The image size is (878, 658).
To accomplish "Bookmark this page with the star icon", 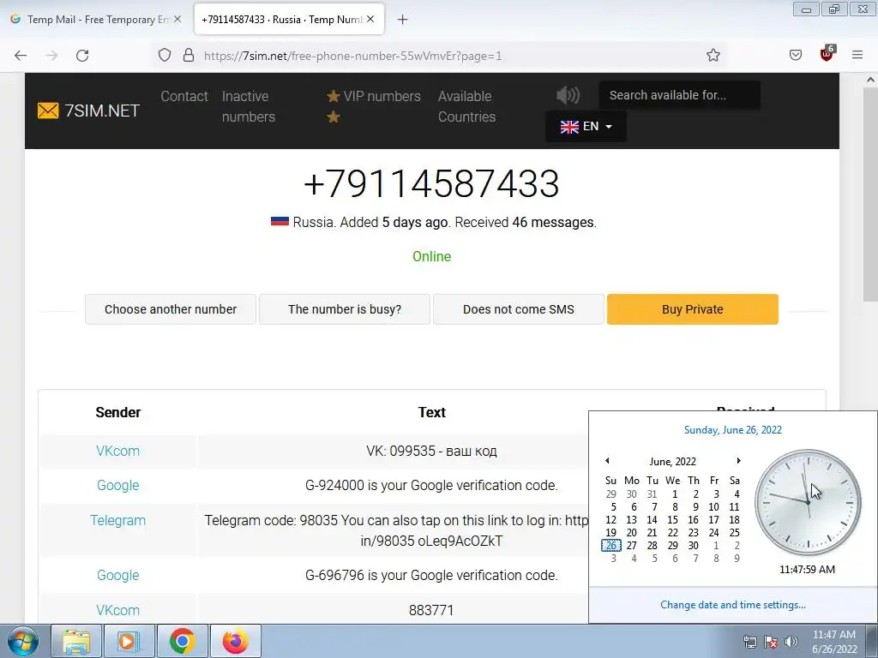I will click(x=713, y=55).
